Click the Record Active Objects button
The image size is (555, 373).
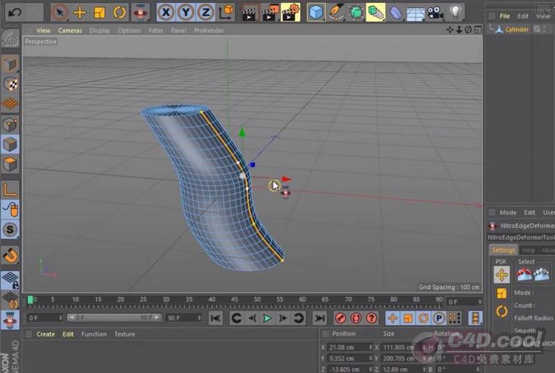click(341, 318)
